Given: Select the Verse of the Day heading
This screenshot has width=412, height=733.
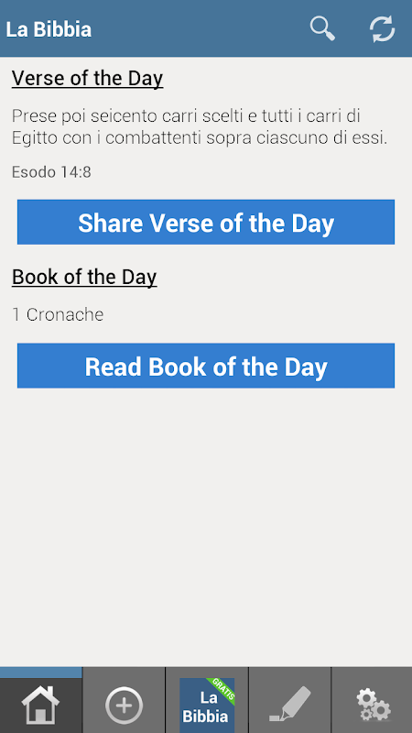Looking at the screenshot, I should 87,78.
